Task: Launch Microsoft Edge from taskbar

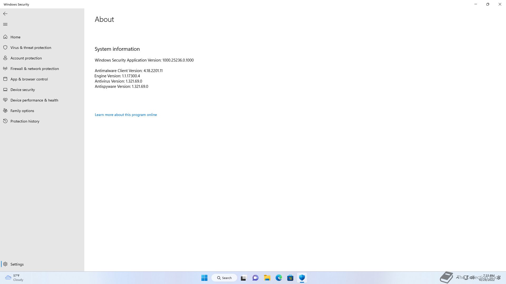Action: pos(279,278)
